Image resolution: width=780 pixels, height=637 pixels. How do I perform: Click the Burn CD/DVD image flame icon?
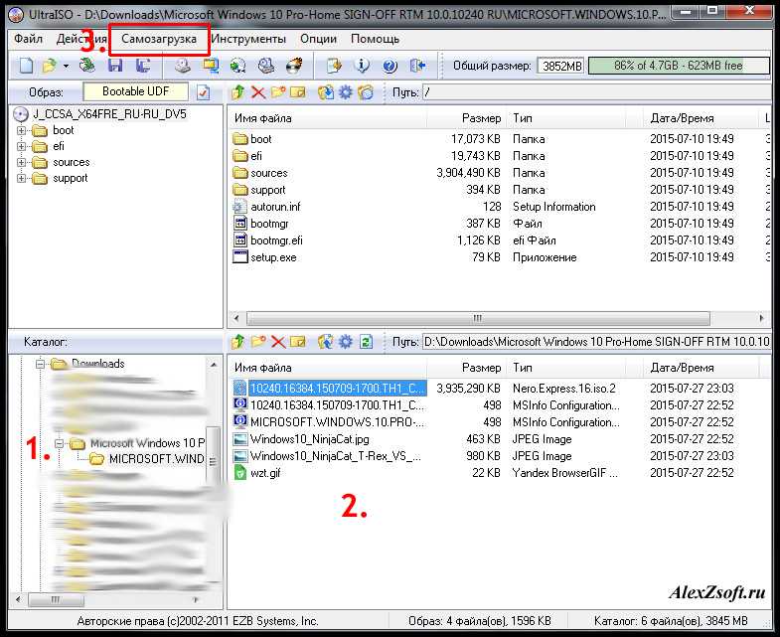click(x=294, y=66)
